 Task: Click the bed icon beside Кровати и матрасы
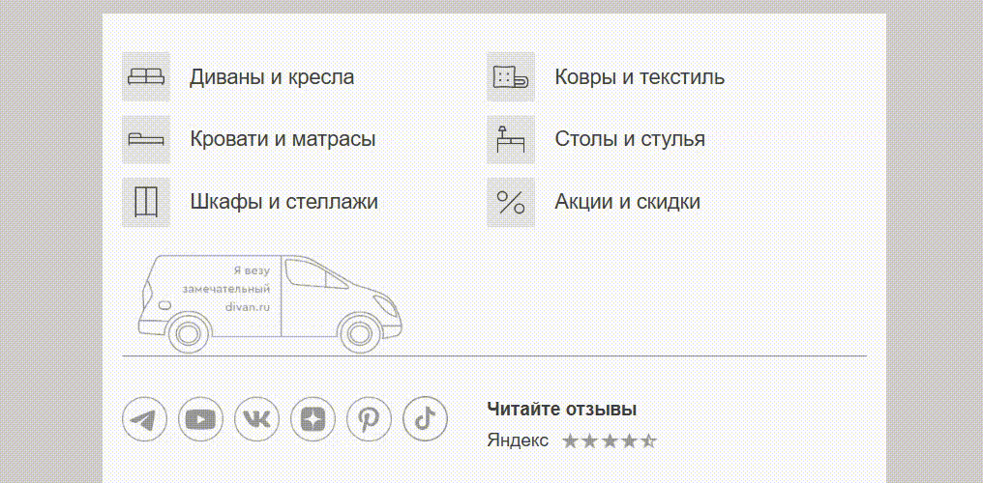click(146, 139)
